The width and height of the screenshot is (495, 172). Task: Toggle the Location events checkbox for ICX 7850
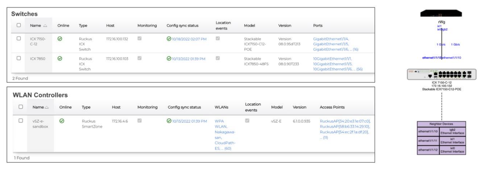click(218, 58)
